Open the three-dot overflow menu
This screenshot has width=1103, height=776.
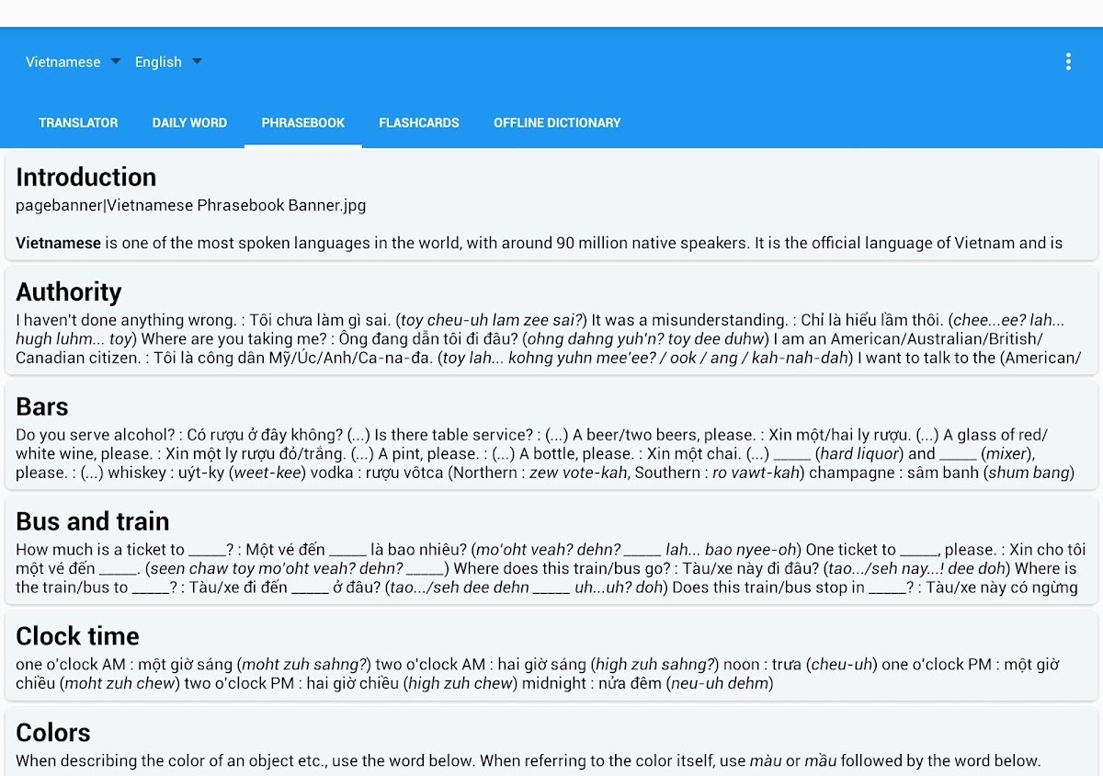pos(1067,62)
